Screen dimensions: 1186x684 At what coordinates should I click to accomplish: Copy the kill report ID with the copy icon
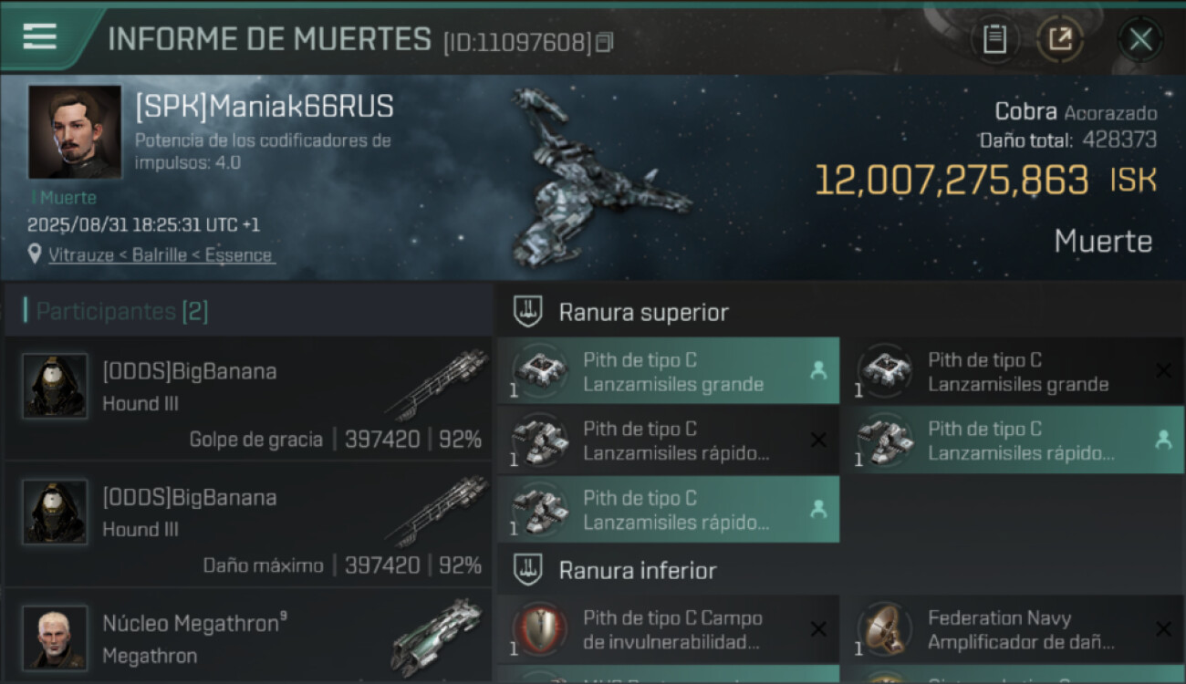[604, 42]
